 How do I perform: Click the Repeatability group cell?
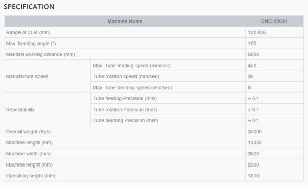point(47,109)
